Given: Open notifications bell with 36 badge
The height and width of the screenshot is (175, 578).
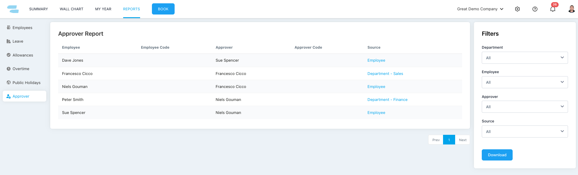Looking at the screenshot, I should [x=553, y=9].
